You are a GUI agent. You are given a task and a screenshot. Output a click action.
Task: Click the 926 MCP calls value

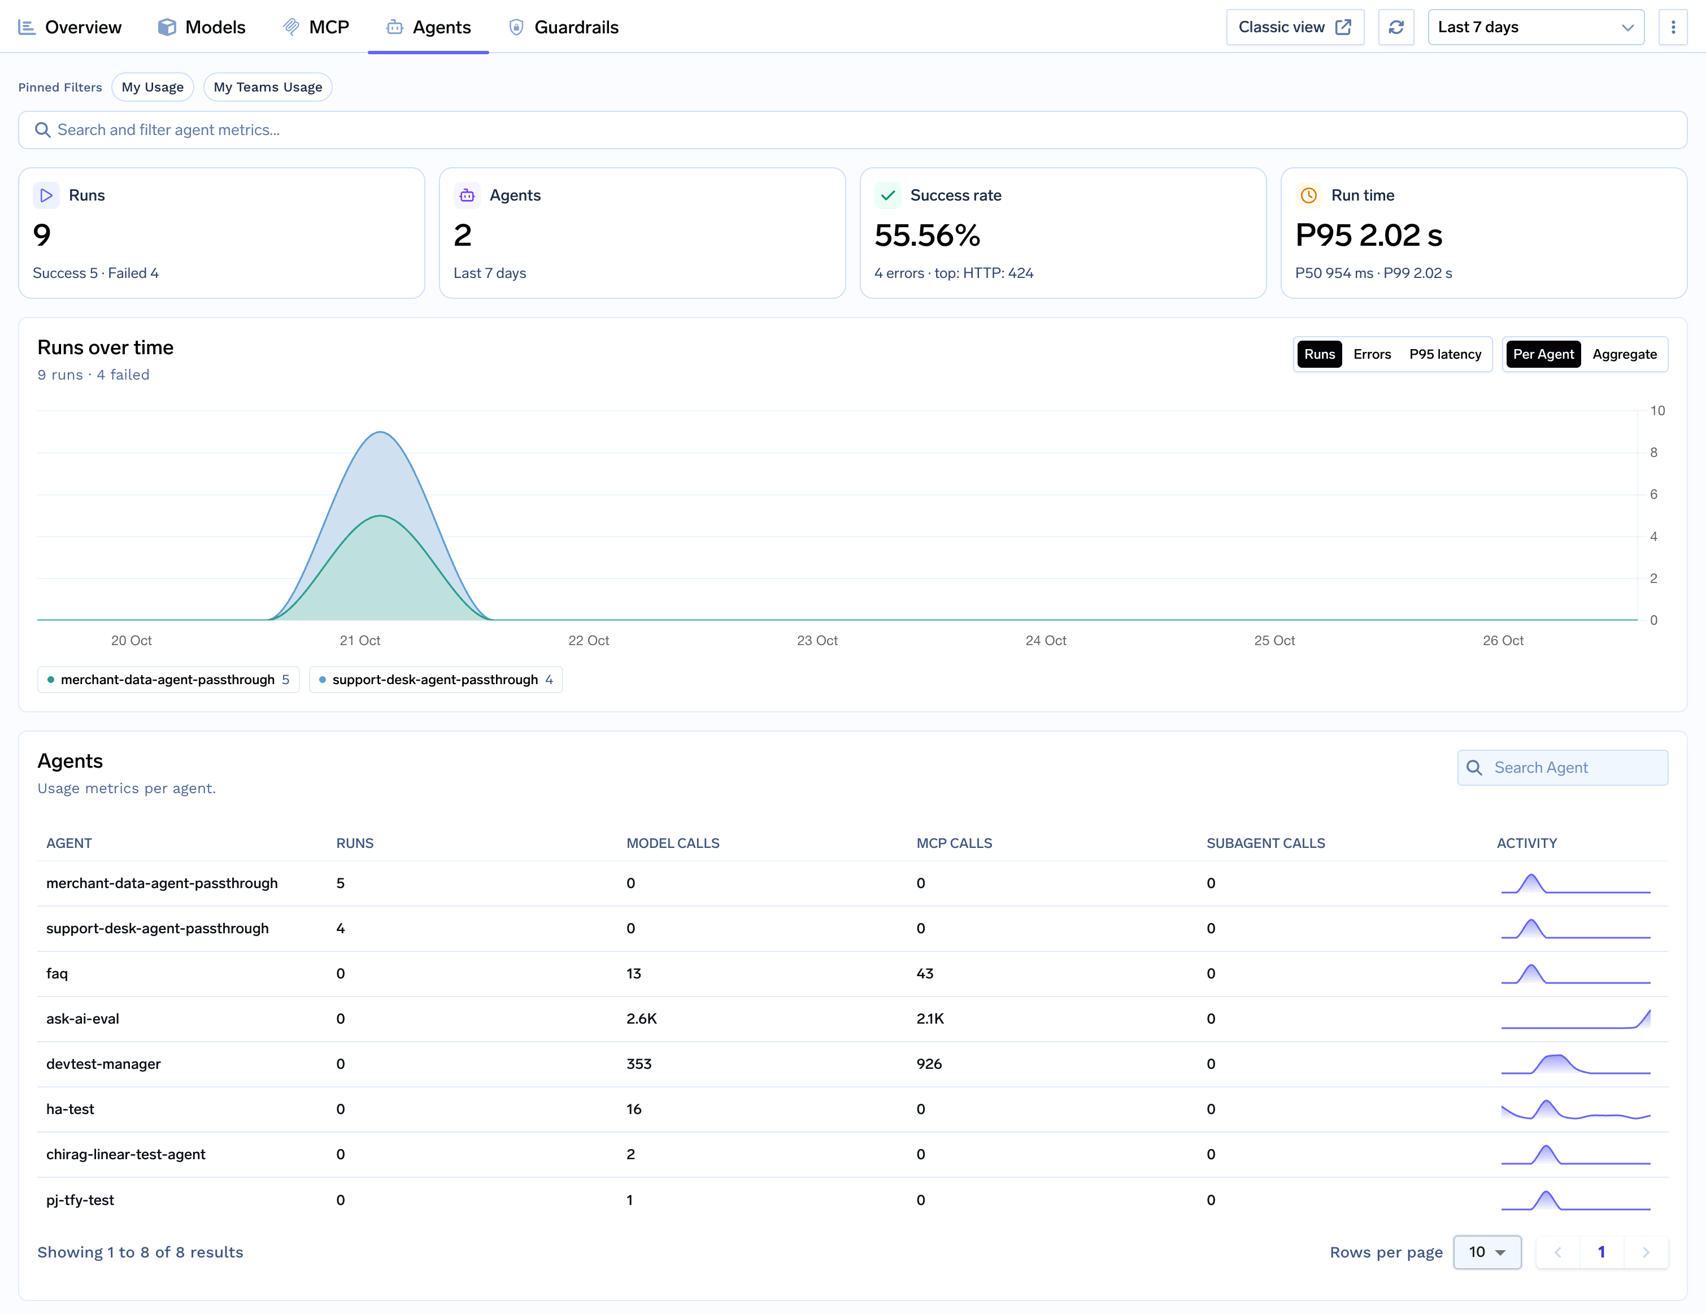pyautogui.click(x=929, y=1064)
